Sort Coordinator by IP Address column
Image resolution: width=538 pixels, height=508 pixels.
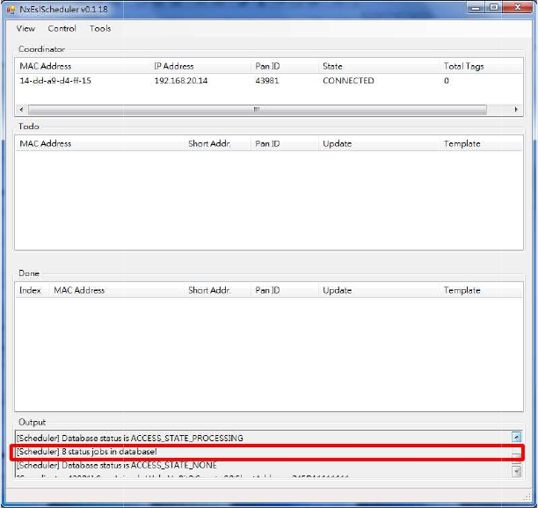(200, 66)
